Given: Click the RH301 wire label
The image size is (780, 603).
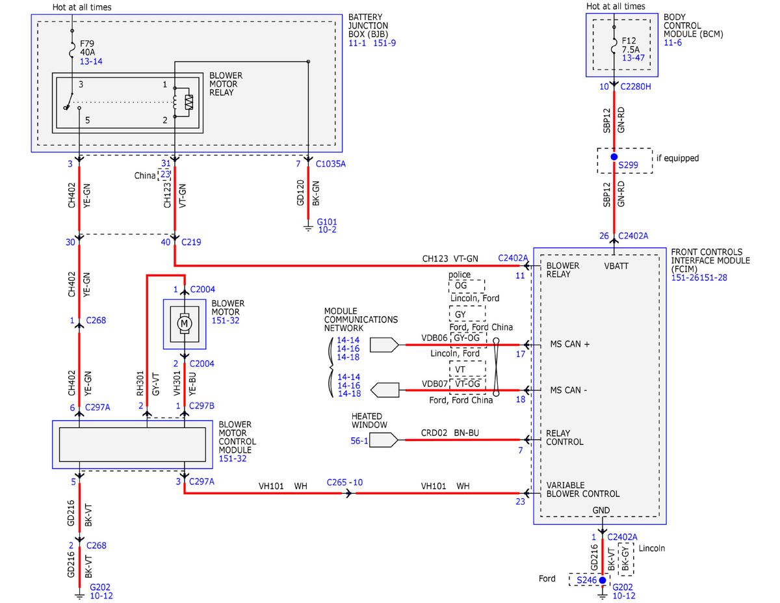Looking at the screenshot, I should (x=141, y=384).
